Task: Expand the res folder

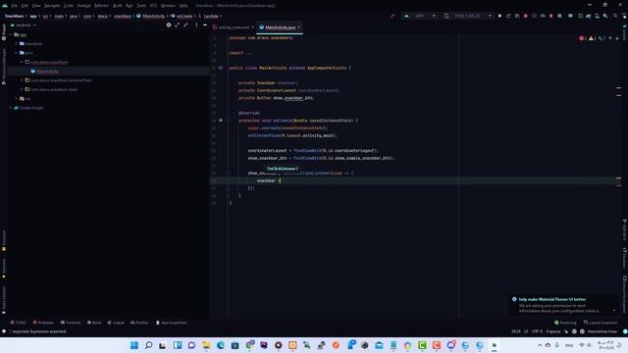Action: tap(17, 98)
